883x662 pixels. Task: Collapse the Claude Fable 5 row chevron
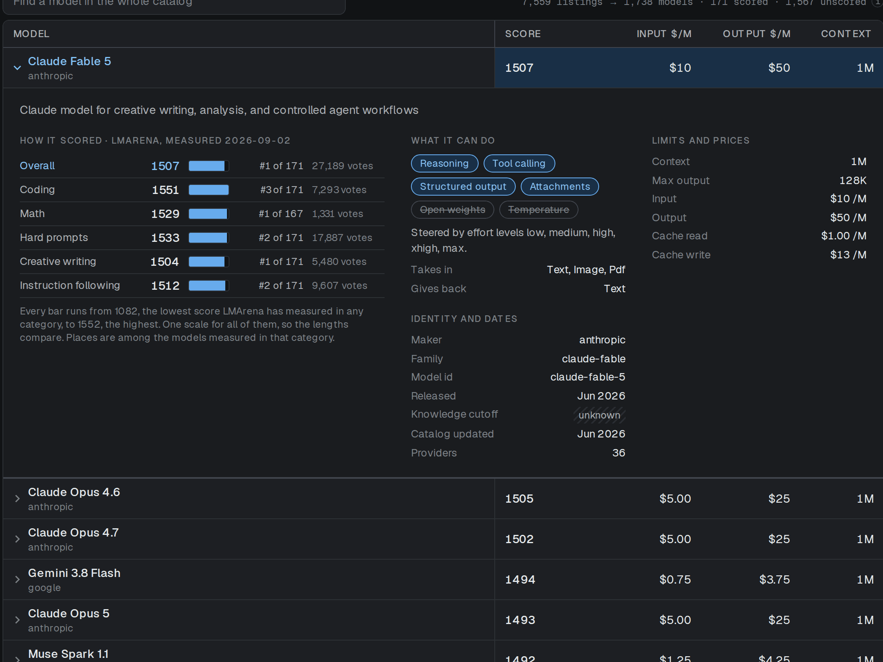(17, 68)
